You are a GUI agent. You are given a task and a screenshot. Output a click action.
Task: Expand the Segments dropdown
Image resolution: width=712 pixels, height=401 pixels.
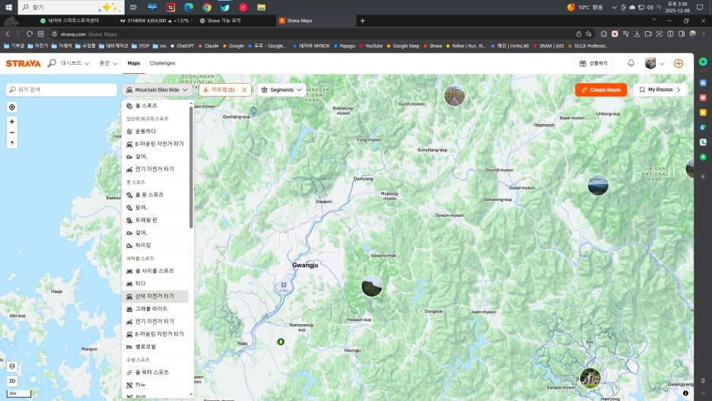[281, 90]
